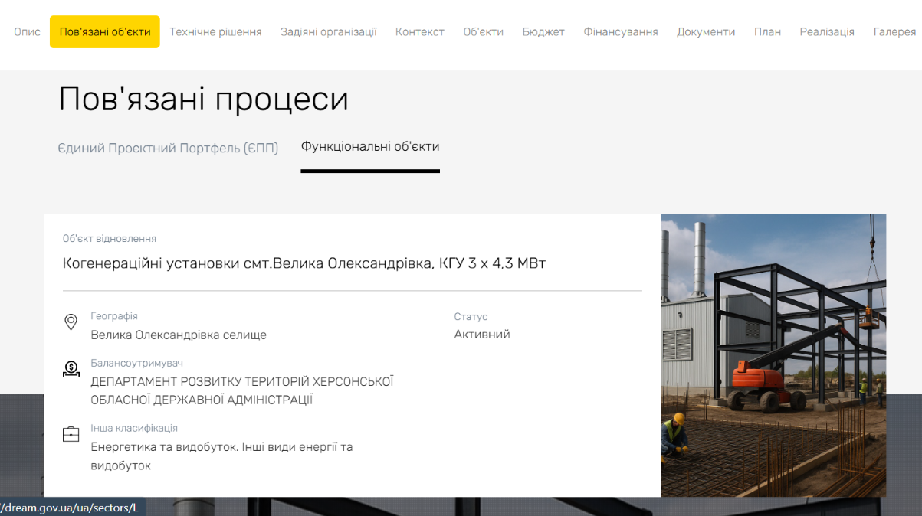Image resolution: width=922 pixels, height=516 pixels.
Task: Open the Реалізація section
Action: pos(826,32)
